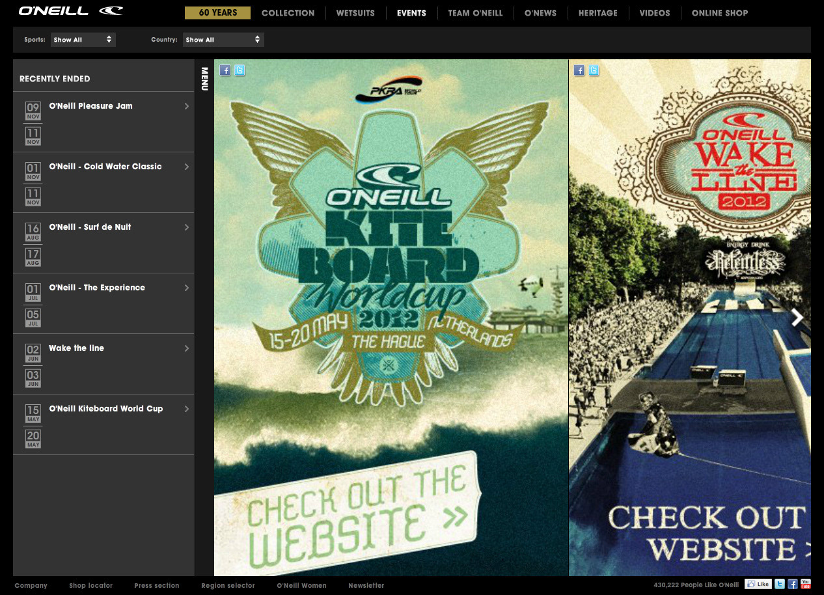Image resolution: width=824 pixels, height=595 pixels.
Task: Click the 01 Jul date badge
Action: (33, 292)
